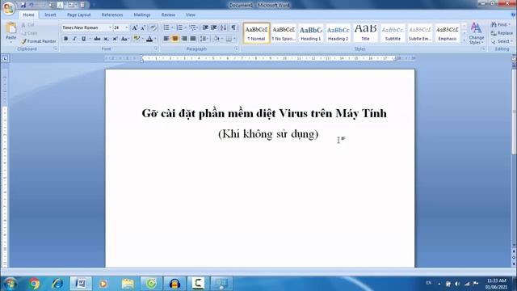This screenshot has height=291, width=517.
Task: Open font size 24 dropdown
Action: [127, 27]
